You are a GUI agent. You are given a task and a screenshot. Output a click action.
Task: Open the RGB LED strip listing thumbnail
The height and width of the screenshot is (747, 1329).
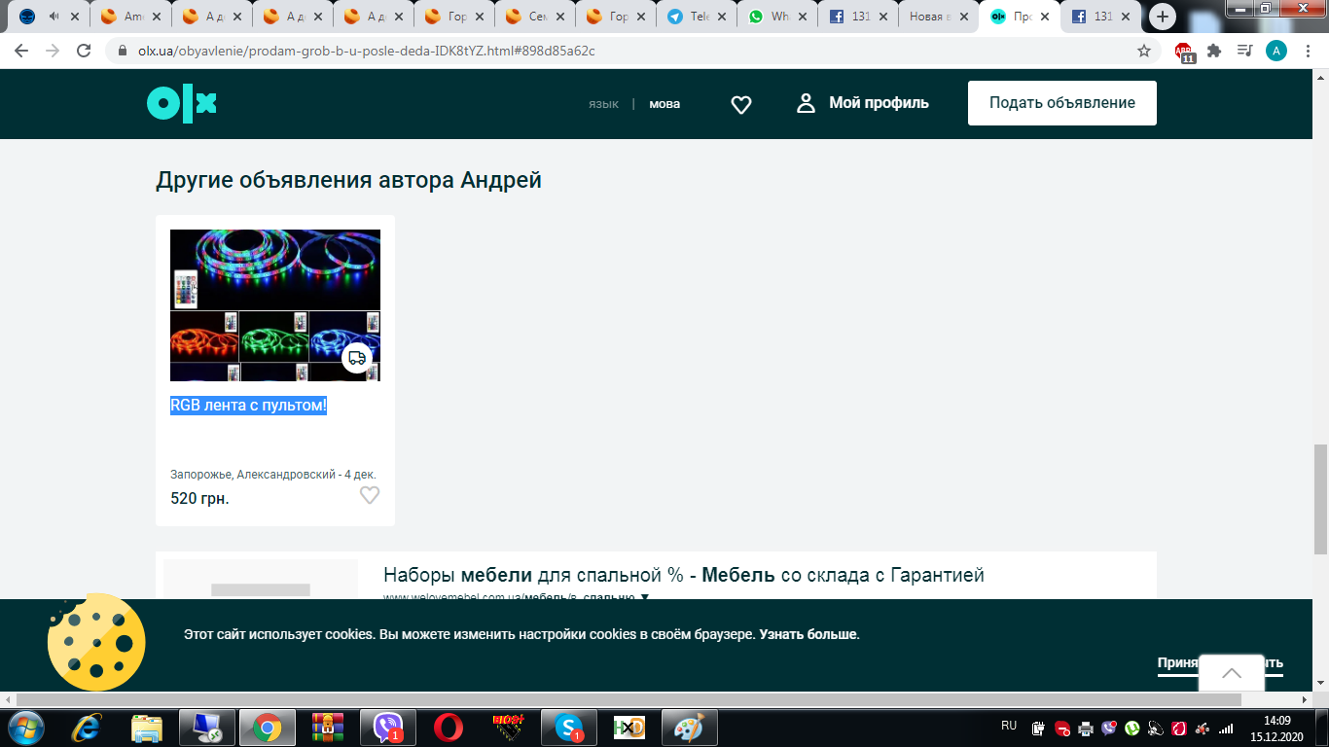pos(275,305)
